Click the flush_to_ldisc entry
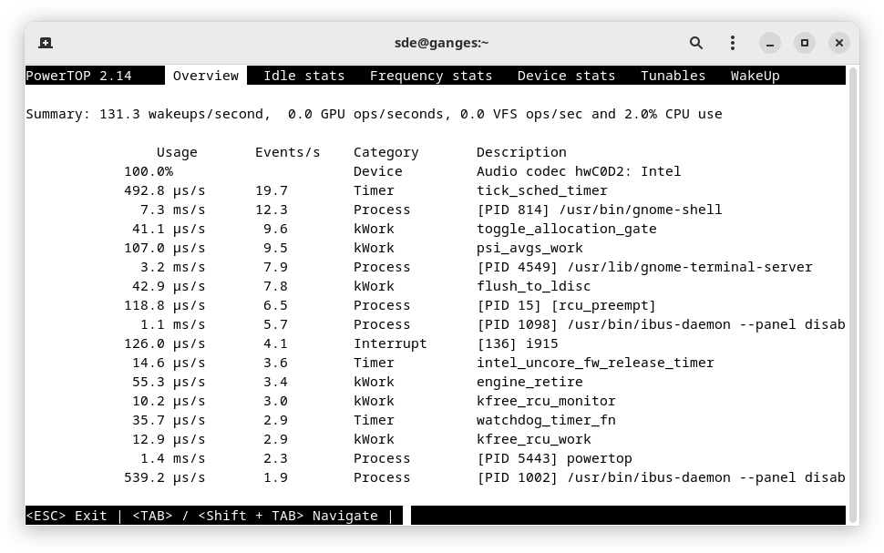884x553 pixels. (x=533, y=286)
